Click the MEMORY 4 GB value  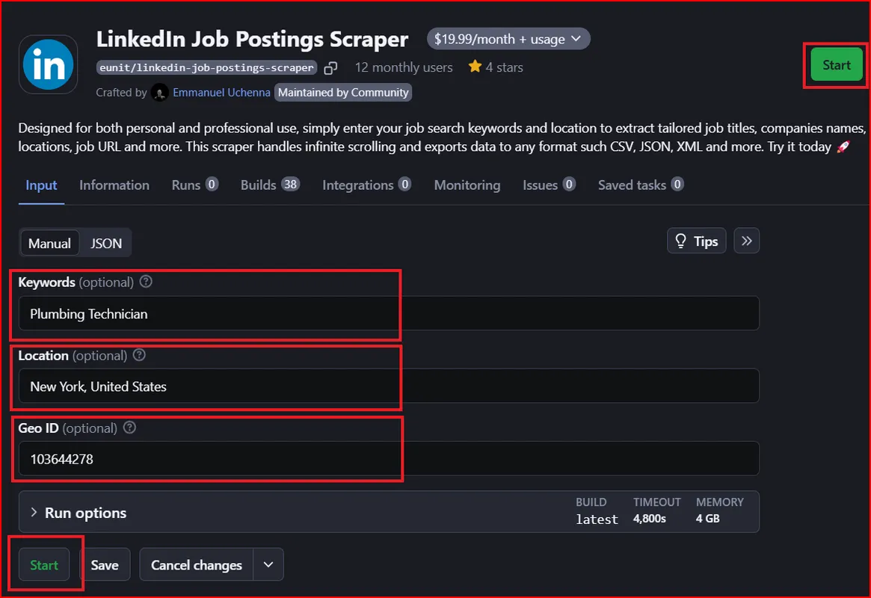(708, 519)
